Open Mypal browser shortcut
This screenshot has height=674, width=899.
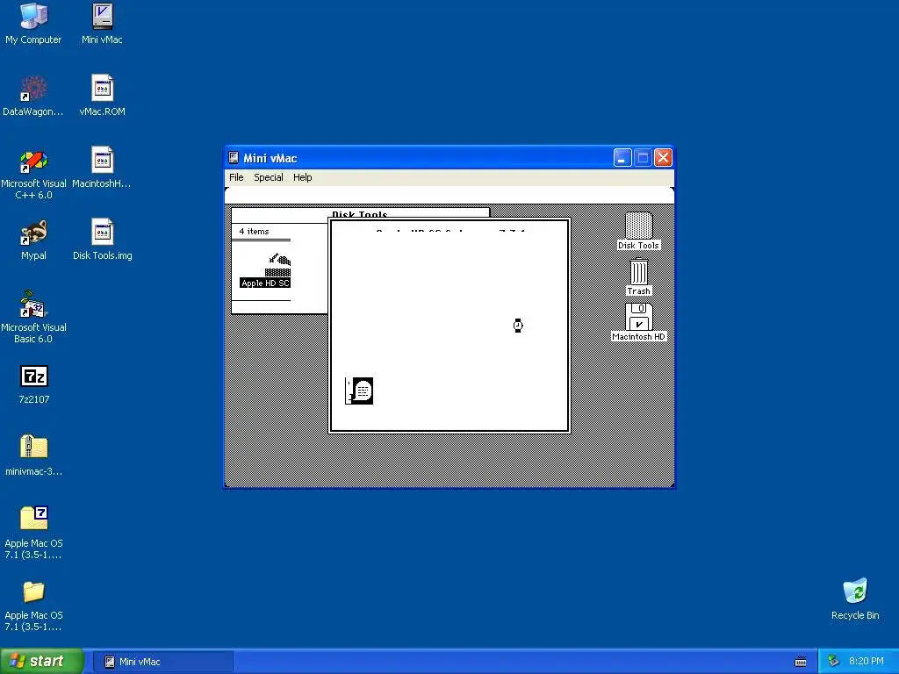33,240
